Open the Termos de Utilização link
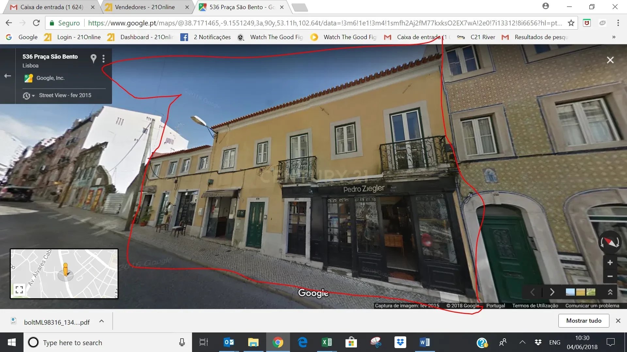The width and height of the screenshot is (627, 352). (535, 306)
